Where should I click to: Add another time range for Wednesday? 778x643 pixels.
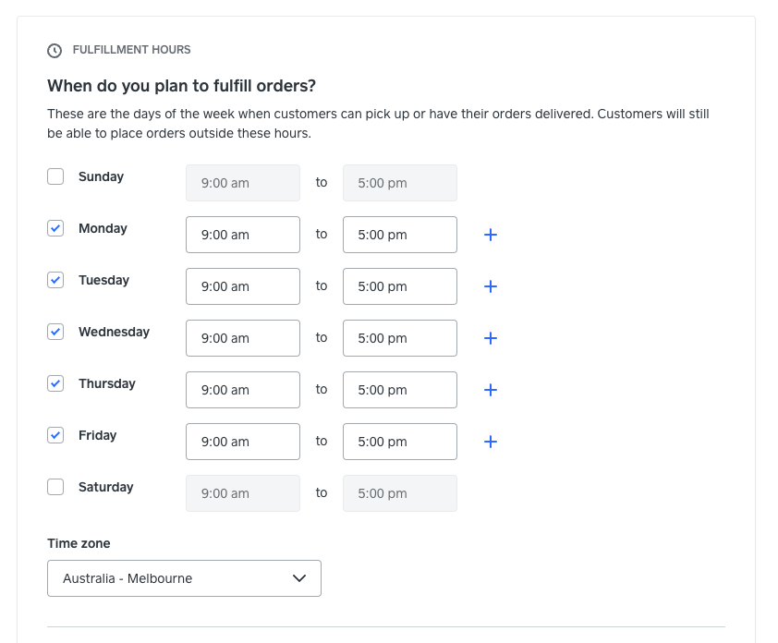[491, 338]
